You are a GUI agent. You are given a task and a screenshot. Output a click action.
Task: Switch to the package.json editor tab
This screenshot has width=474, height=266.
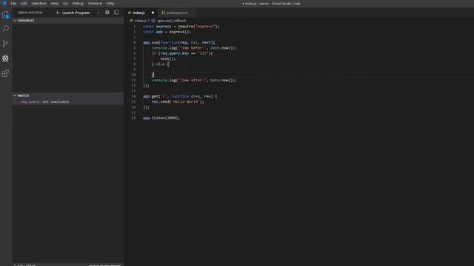point(177,13)
